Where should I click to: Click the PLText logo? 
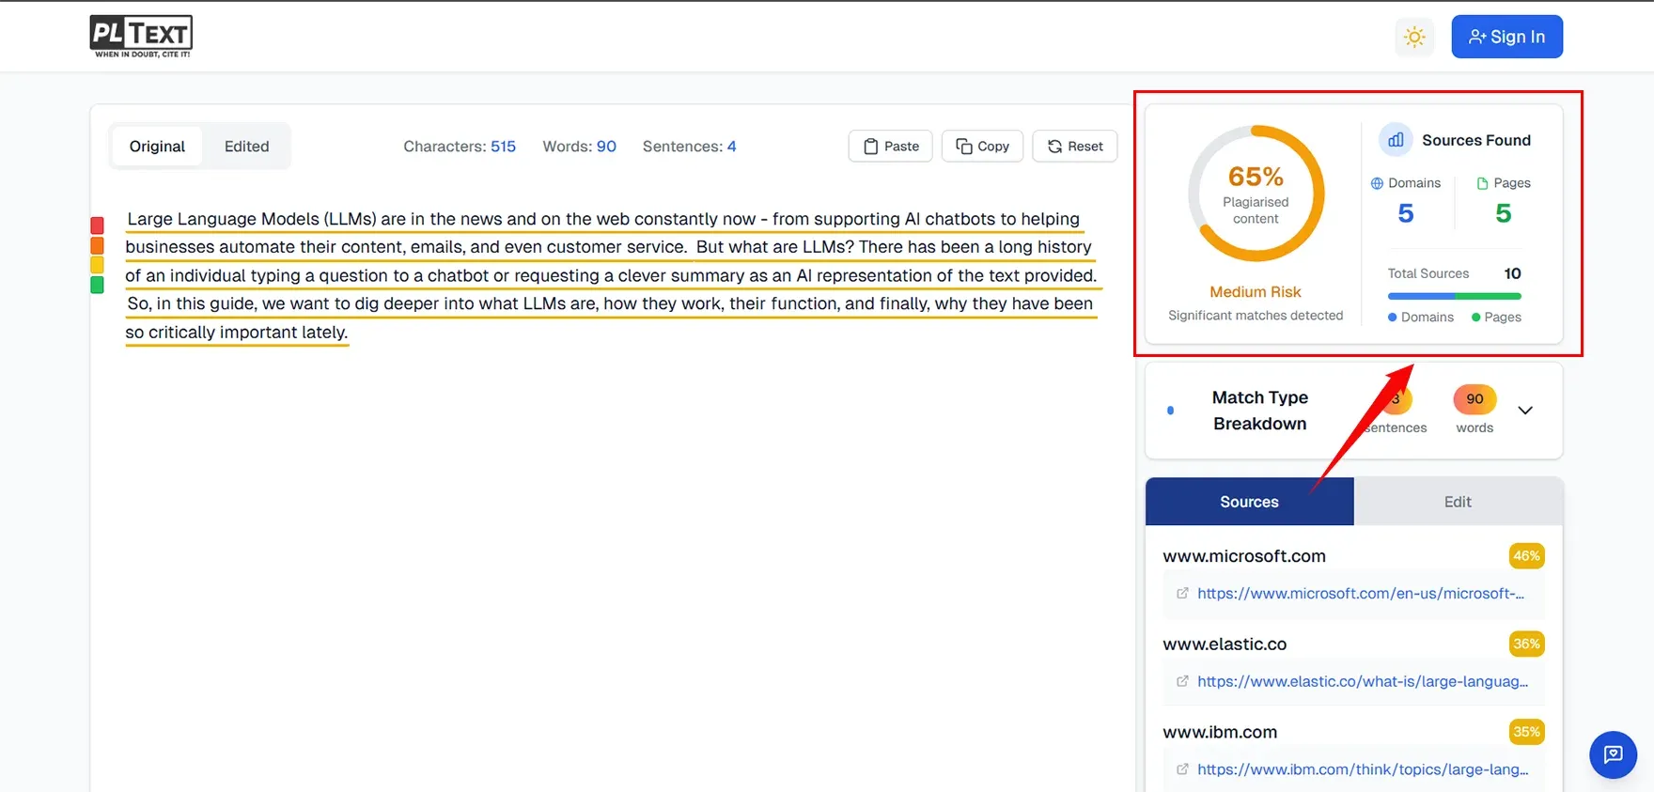click(141, 36)
